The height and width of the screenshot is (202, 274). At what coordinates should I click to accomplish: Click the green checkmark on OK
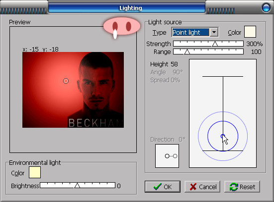158,187
